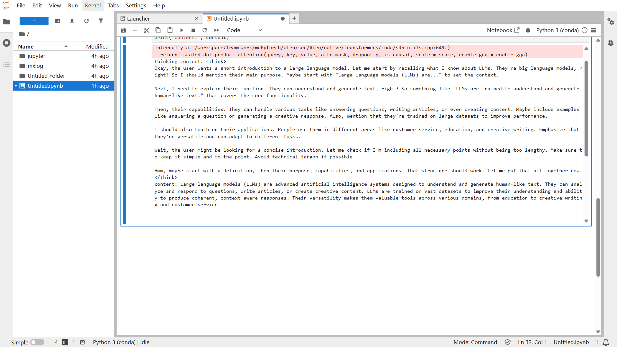Save the notebook with the disk icon
This screenshot has width=617, height=347.
[123, 30]
